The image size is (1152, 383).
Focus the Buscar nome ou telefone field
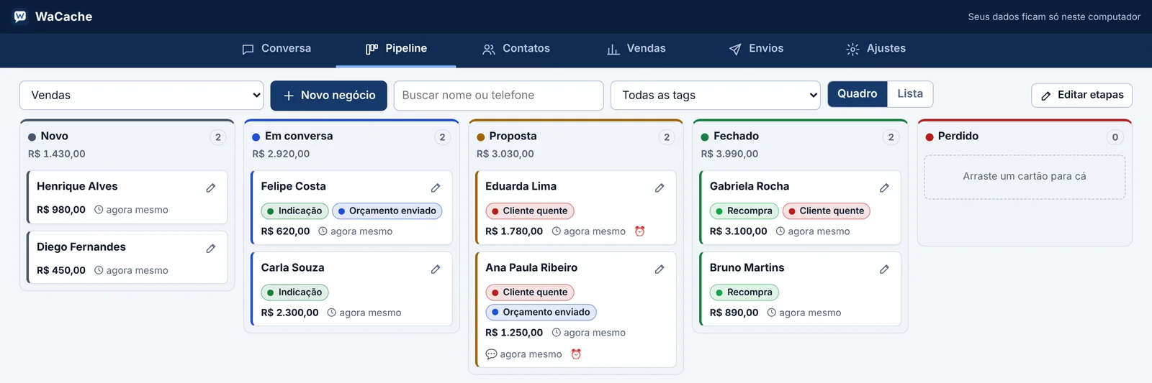coord(499,96)
